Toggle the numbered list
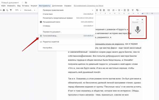159x100 pixels. (113, 10)
